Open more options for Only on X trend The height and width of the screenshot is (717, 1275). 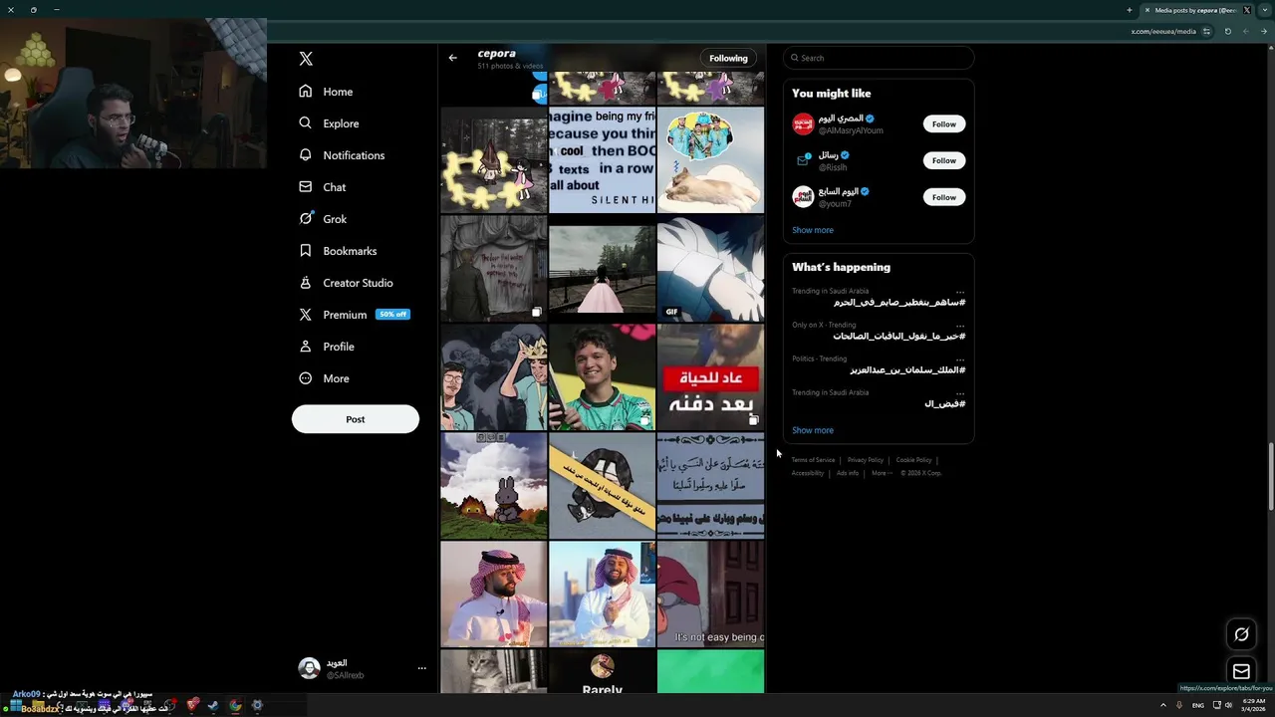[960, 326]
